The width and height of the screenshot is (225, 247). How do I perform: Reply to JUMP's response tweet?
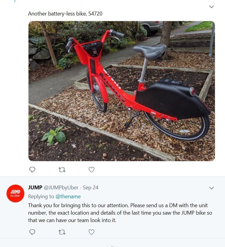[x=32, y=232]
